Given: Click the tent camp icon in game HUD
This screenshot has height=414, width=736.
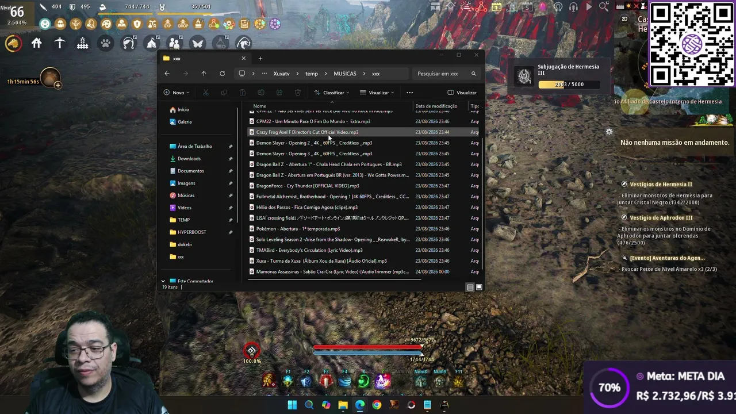Looking at the screenshot, I should [x=152, y=43].
